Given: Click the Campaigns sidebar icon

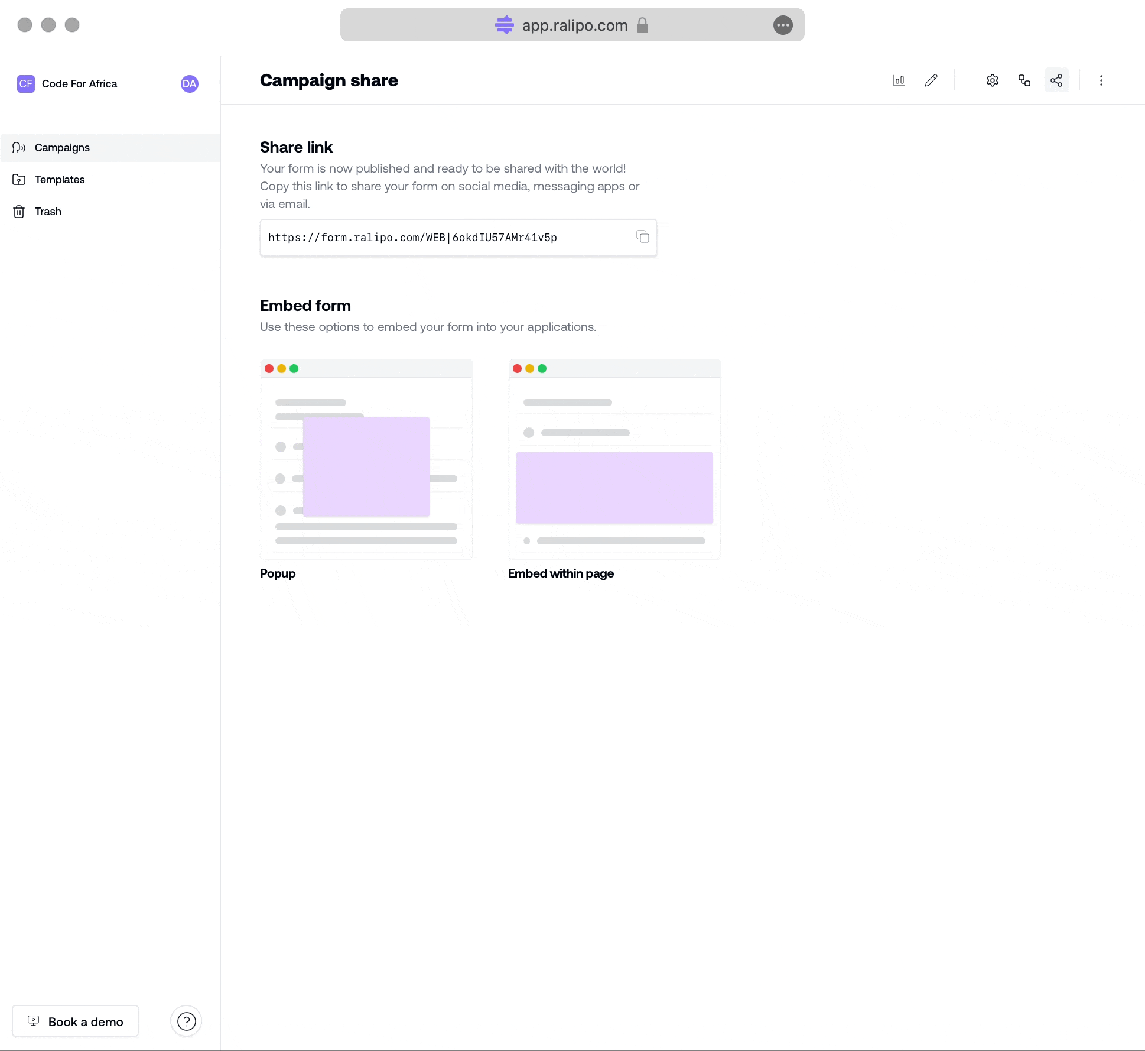Looking at the screenshot, I should [x=19, y=148].
